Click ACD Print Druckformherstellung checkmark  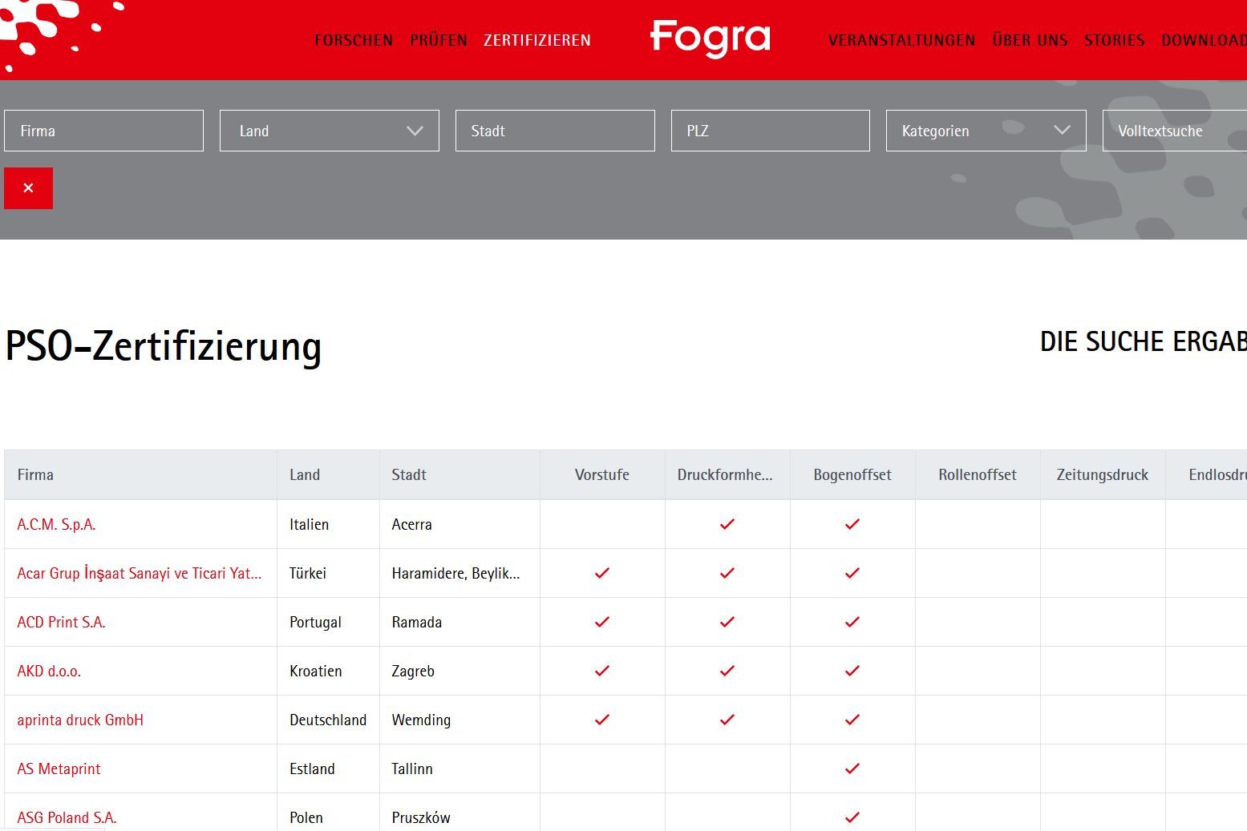pyautogui.click(x=727, y=622)
